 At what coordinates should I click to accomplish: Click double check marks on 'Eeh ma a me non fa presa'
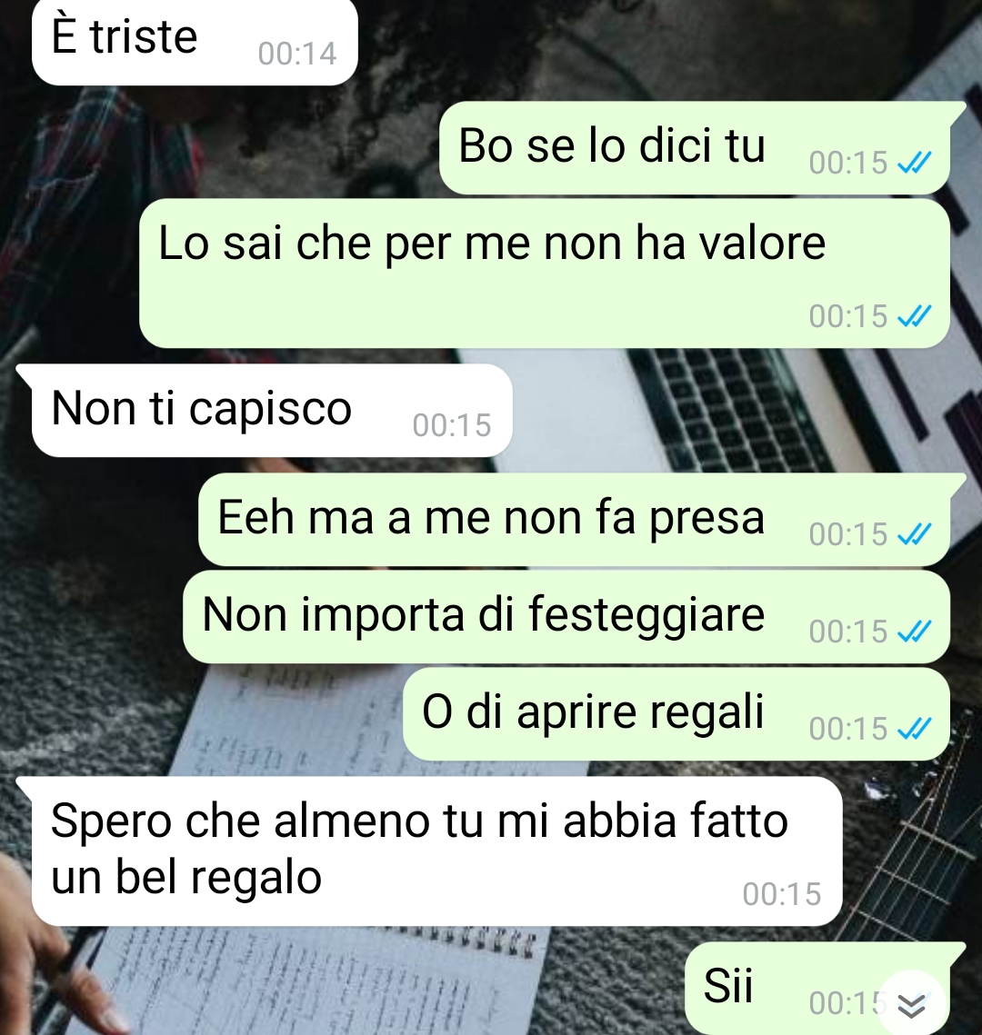pos(915,534)
